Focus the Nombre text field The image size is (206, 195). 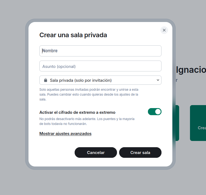point(100,51)
